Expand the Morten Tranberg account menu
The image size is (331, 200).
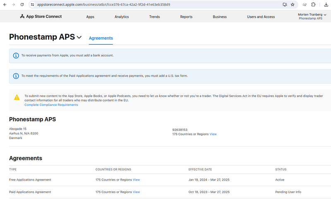coord(312,16)
